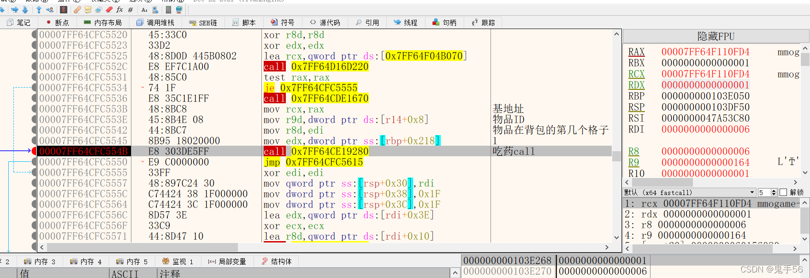Click the disassembly vertical scrollbar down arrow

(616, 238)
